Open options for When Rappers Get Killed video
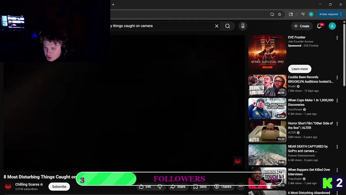Image resolution: width=346 pixels, height=195 pixels. 337,170
